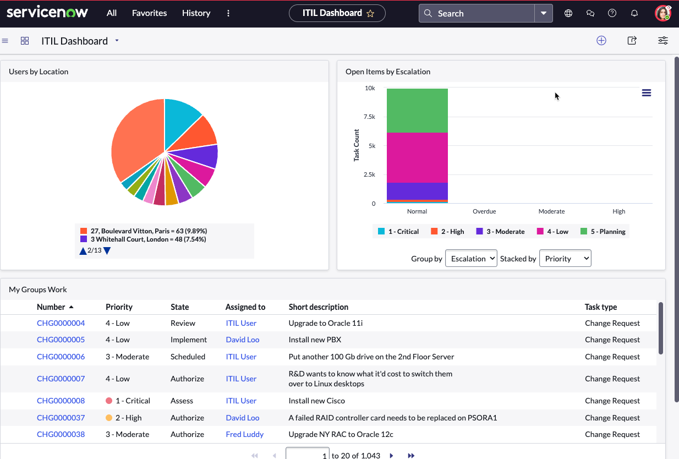This screenshot has width=679, height=459.
Task: Toggle the 1 - Critical legend series
Action: click(x=398, y=232)
